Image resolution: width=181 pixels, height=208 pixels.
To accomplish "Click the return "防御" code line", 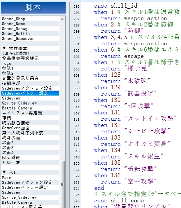I will click(122, 31).
